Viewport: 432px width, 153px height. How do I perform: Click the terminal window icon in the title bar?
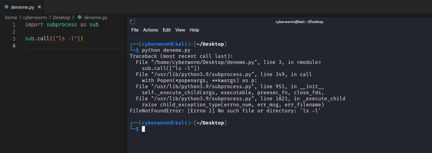[132, 22]
